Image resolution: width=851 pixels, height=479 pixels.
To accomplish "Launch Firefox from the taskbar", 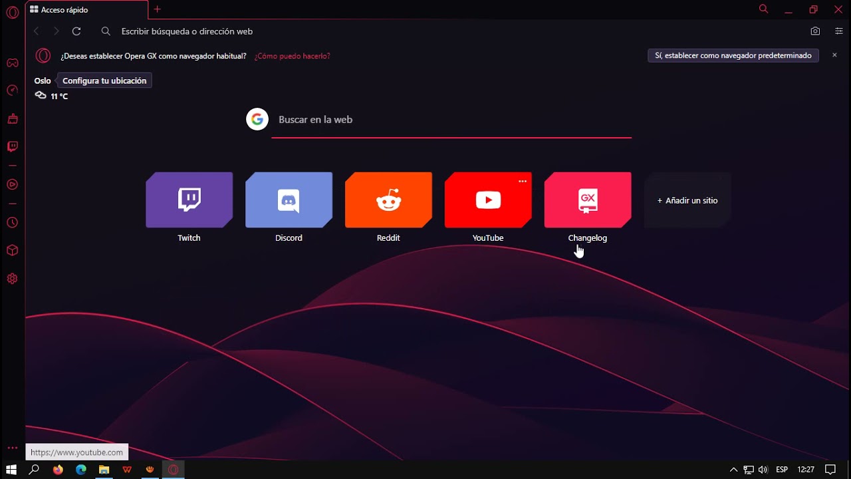I will click(x=58, y=470).
